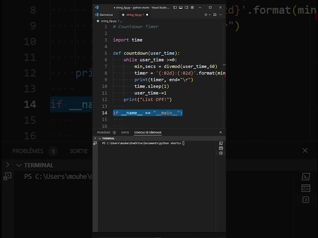
Task: Close the bottom panel with its X
Action: (x=221, y=132)
